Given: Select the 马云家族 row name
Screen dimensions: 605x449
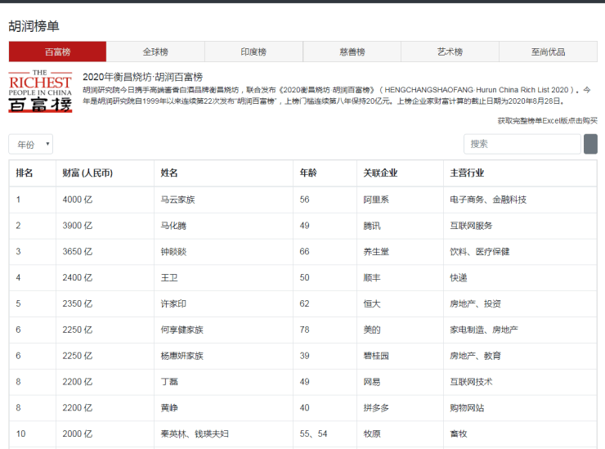Looking at the screenshot, I should [177, 200].
